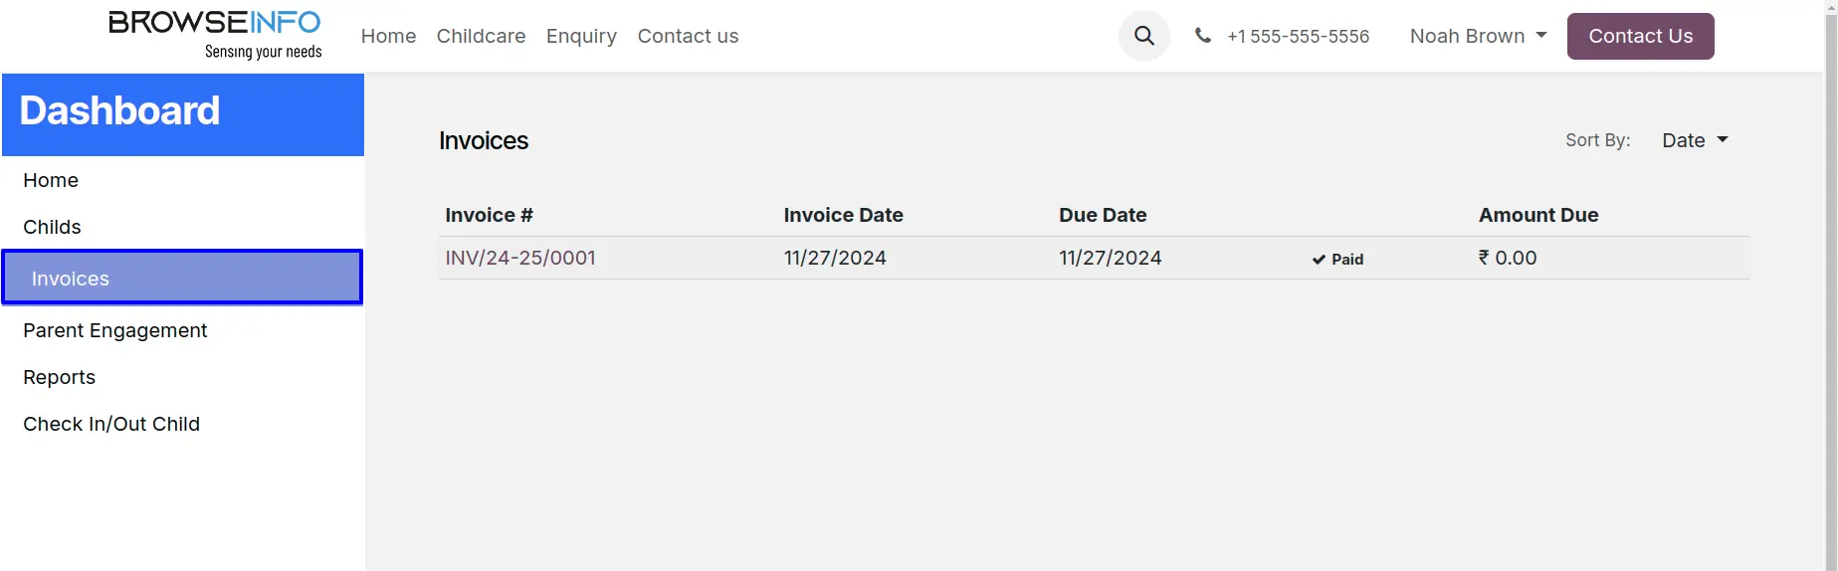Open Childs in the sidebar

[52, 227]
